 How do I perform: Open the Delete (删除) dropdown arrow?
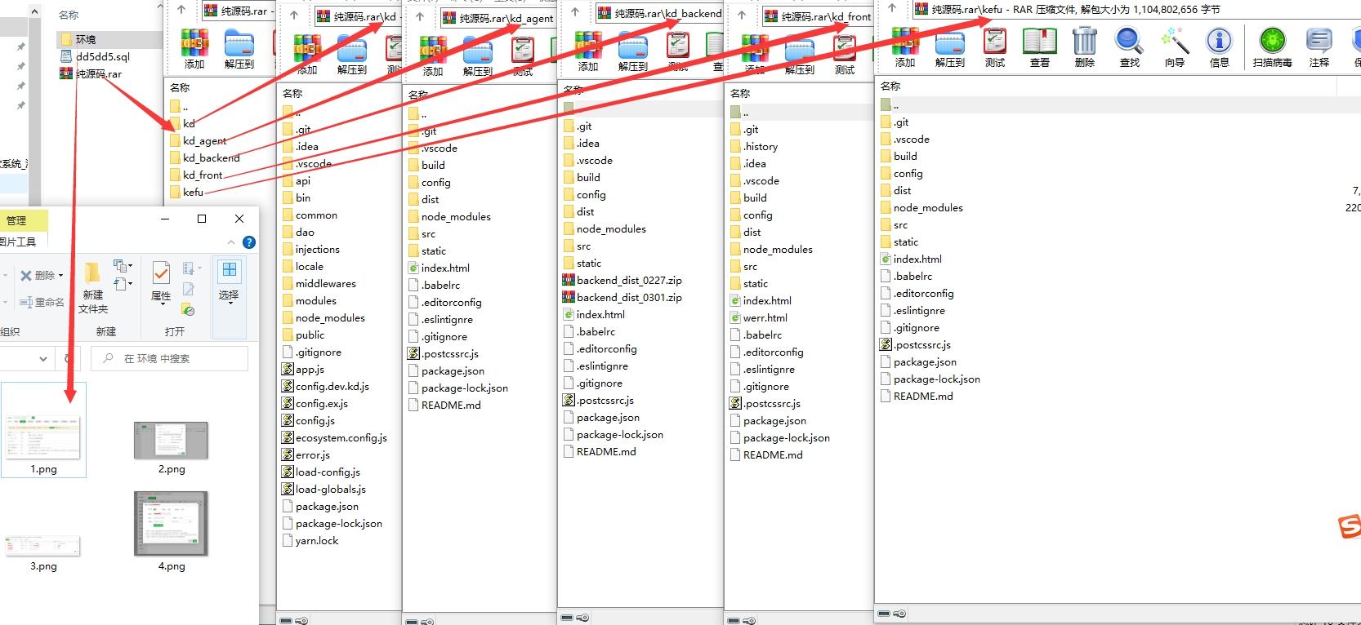tap(60, 276)
